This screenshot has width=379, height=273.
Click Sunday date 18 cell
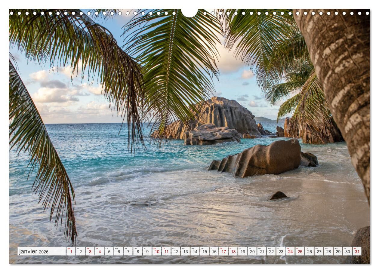[x=233, y=251]
